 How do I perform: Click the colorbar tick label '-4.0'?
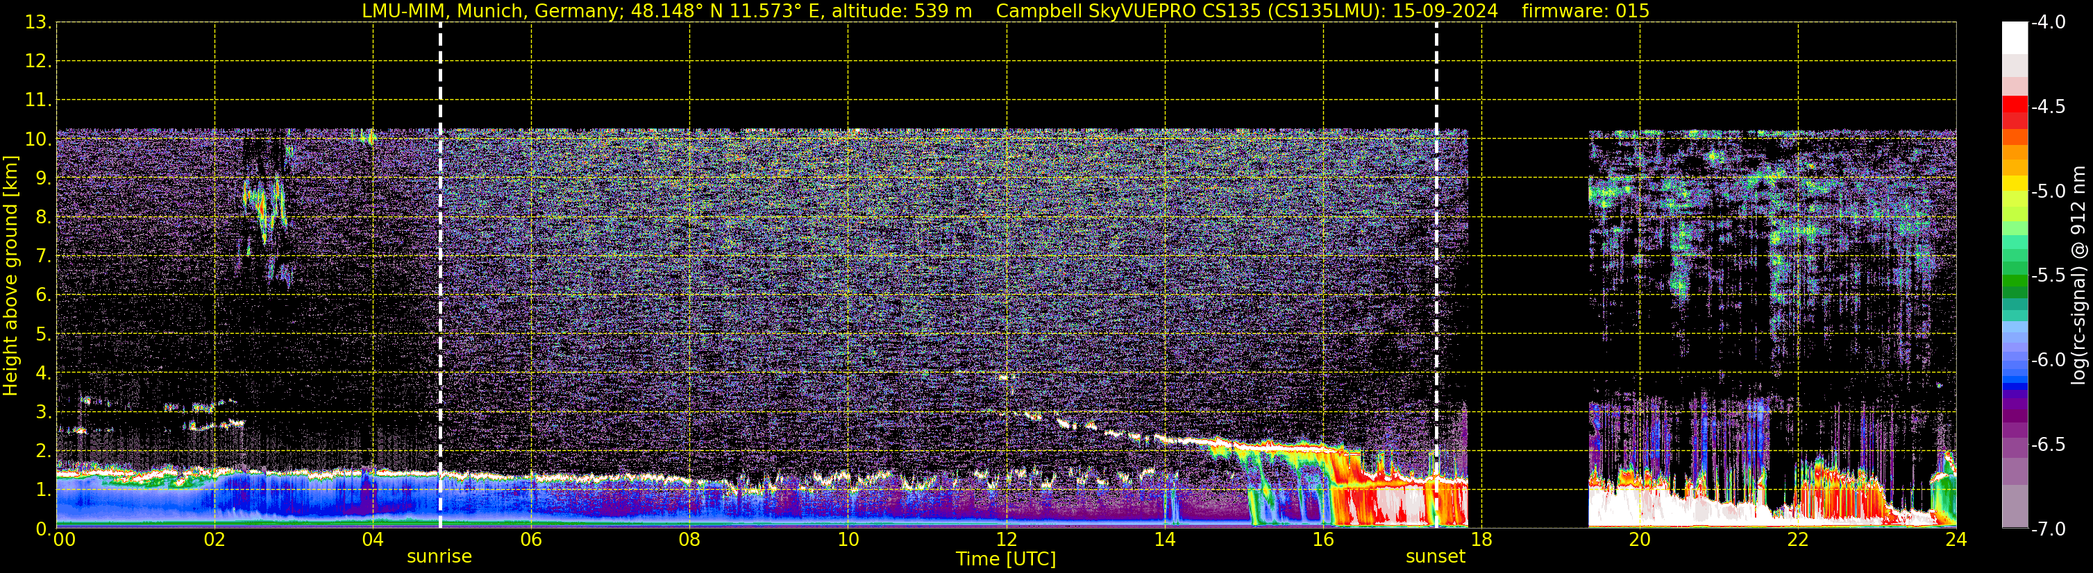2047,23
